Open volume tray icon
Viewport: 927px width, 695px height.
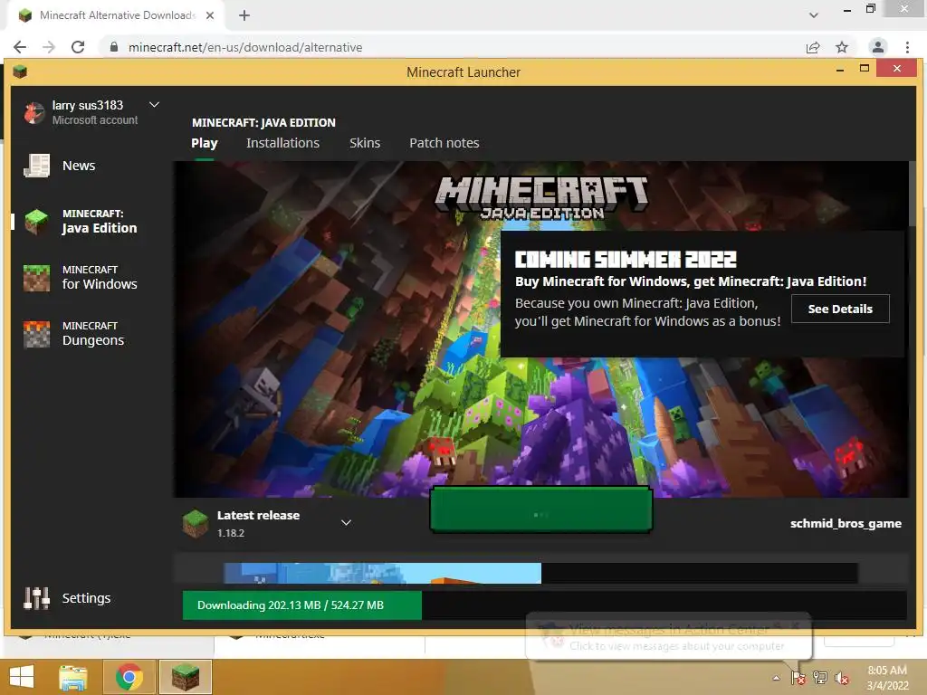[x=842, y=678]
